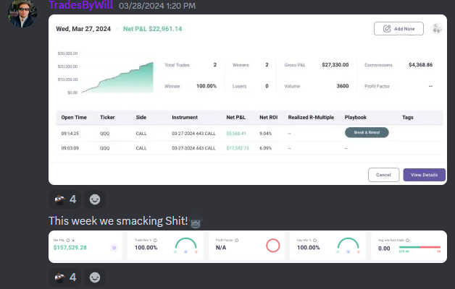Sort by the Open Time column header

click(73, 117)
